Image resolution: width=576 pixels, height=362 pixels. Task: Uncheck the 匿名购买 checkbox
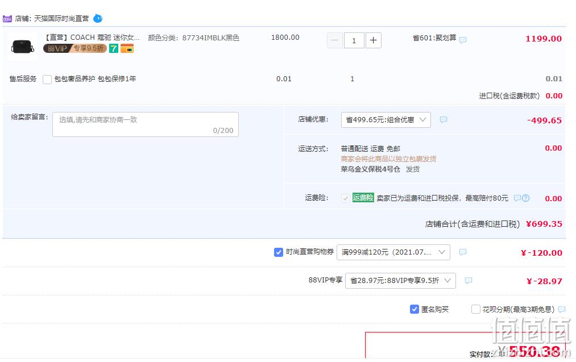pos(414,309)
